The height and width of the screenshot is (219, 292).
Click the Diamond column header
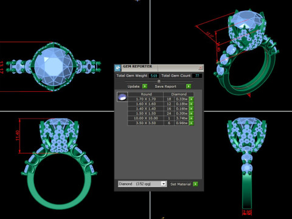[179, 94]
